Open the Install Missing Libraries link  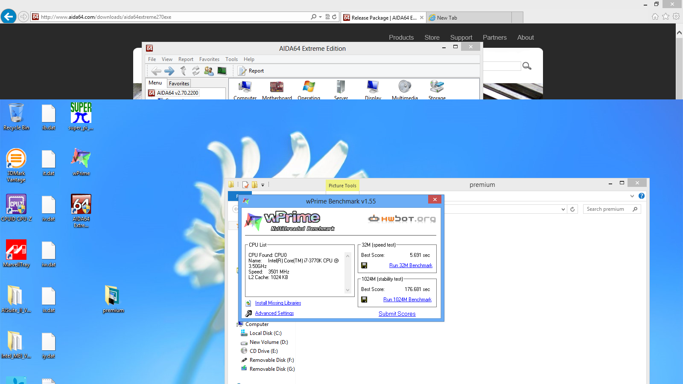tap(278, 303)
